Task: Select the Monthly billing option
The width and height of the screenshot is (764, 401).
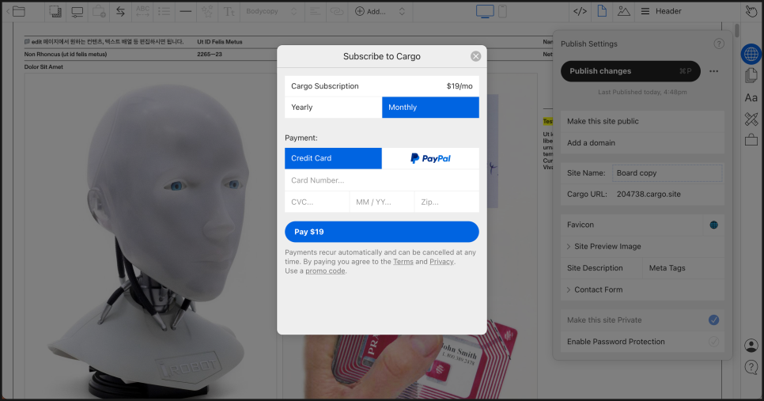Action: (x=431, y=108)
